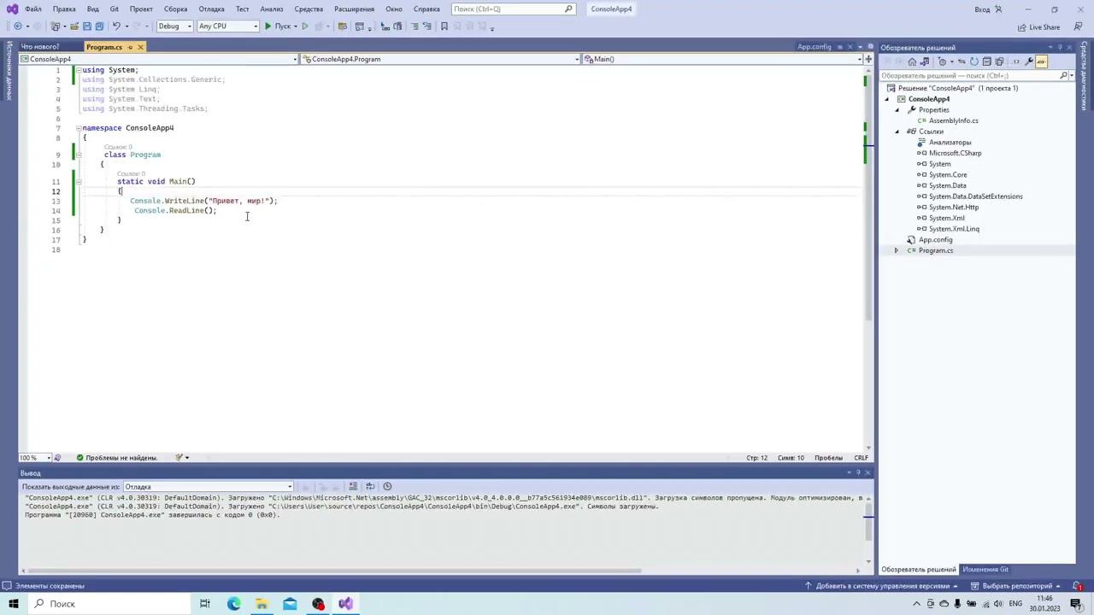
Task: Open the Any CPU platform dropdown
Action: (228, 26)
